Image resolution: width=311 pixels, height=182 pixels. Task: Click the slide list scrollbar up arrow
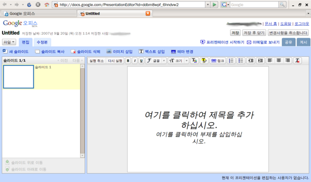coord(82,66)
